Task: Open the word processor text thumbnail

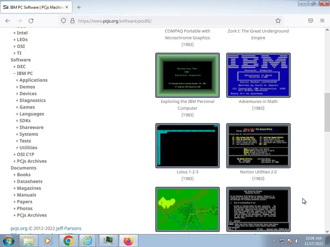Action: [258, 209]
